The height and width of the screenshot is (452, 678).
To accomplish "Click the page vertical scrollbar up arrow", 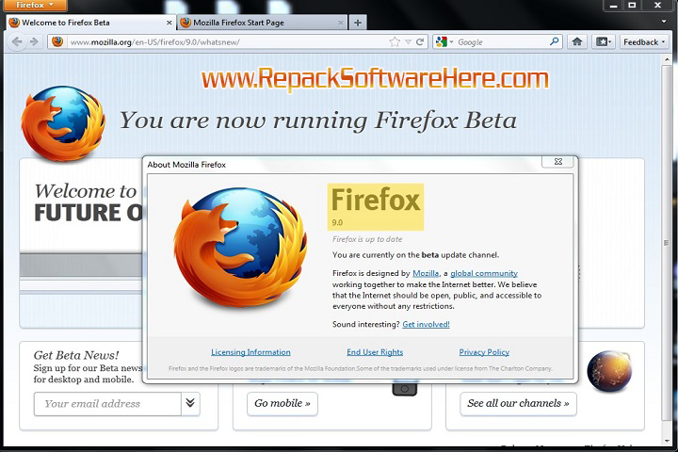I will 667,60.
